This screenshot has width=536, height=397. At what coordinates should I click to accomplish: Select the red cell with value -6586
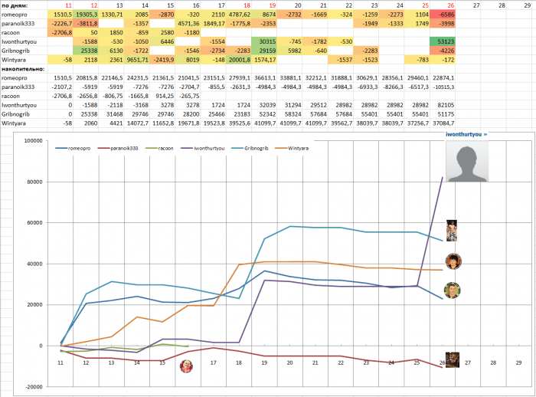pos(443,15)
